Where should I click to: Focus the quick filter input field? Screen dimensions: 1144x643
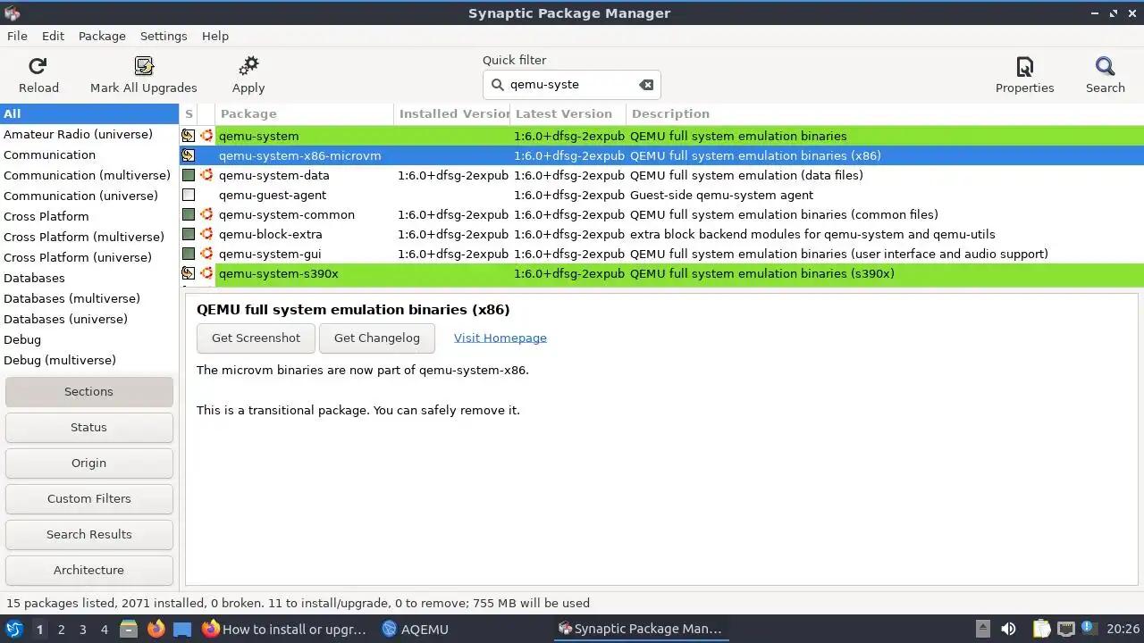570,85
